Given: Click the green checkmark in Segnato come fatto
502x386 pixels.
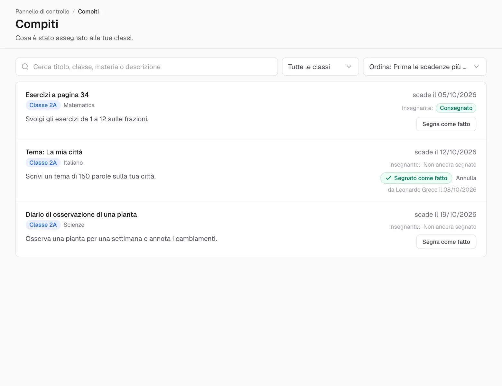Looking at the screenshot, I should point(388,178).
